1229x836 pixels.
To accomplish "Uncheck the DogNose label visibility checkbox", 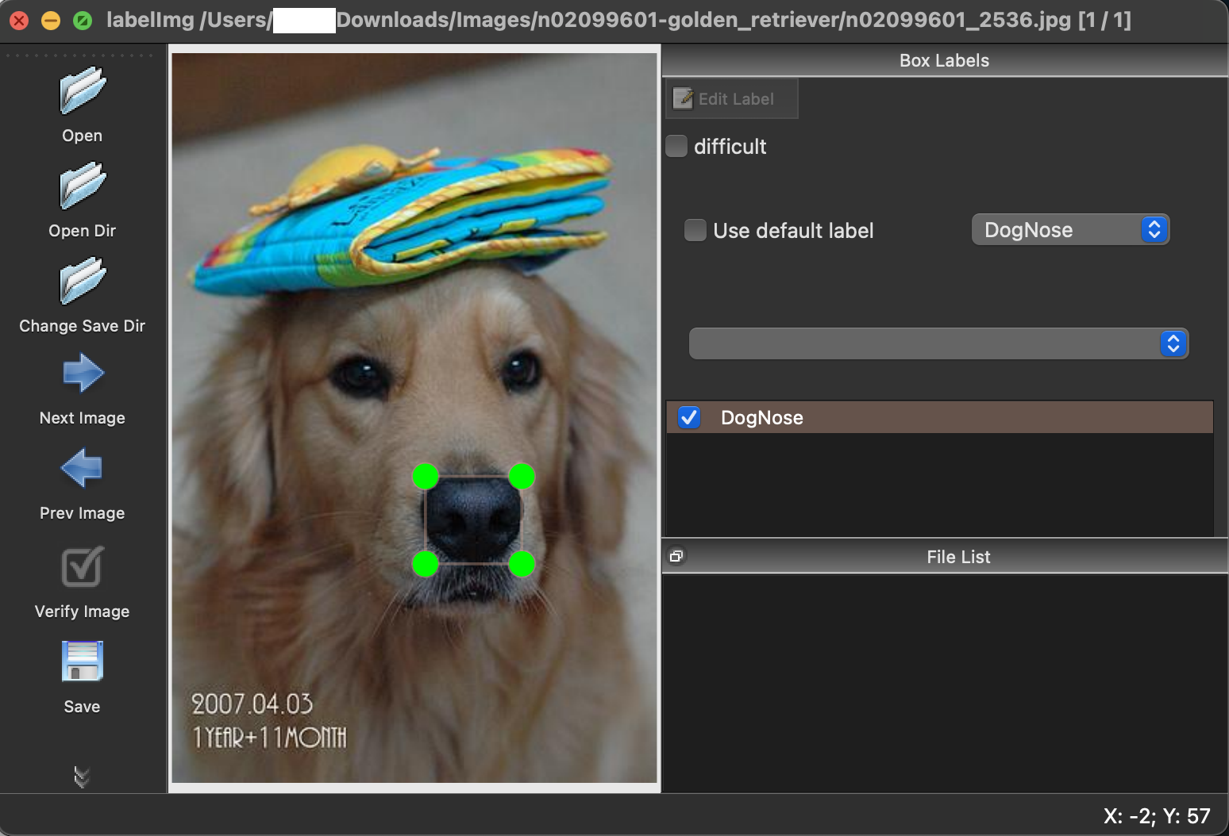I will coord(689,417).
